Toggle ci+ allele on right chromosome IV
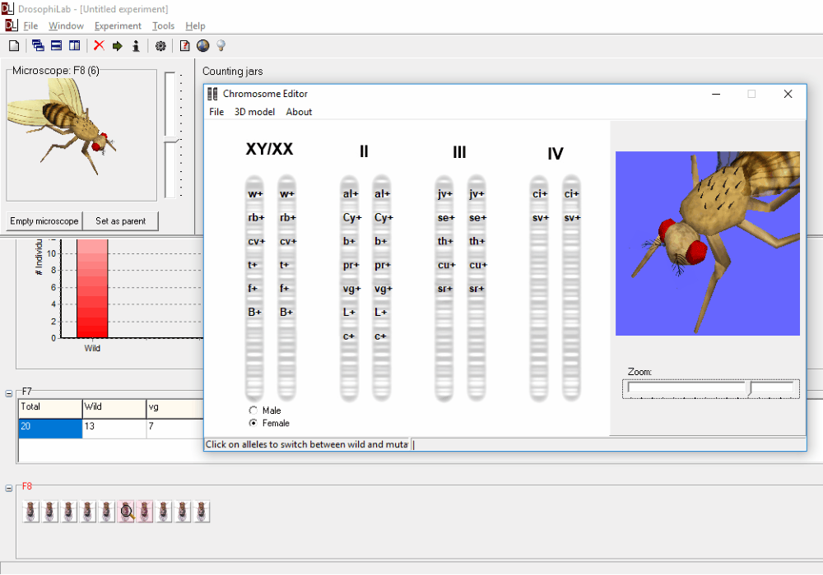 click(572, 194)
